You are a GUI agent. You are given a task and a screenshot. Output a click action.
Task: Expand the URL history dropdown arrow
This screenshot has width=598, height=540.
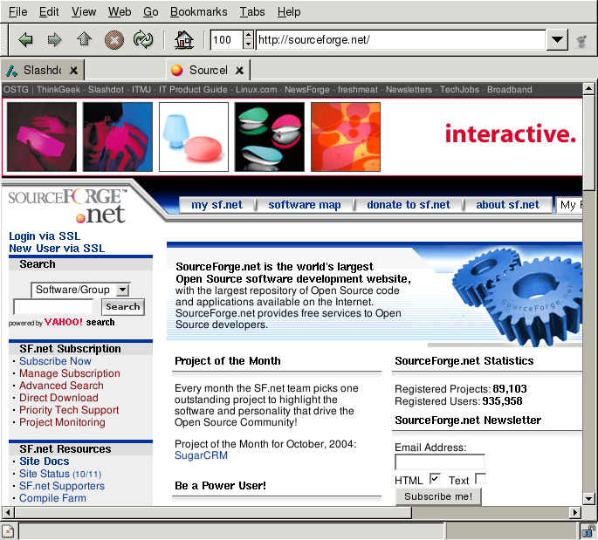558,40
